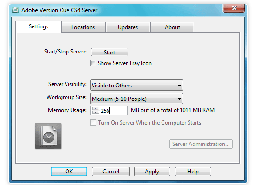This screenshot has width=256, height=185.
Task: Click the 'Server Visibility:' label
Action: click(67, 84)
